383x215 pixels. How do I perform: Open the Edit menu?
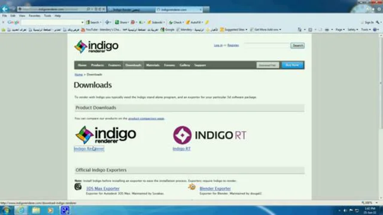[x=13, y=16]
